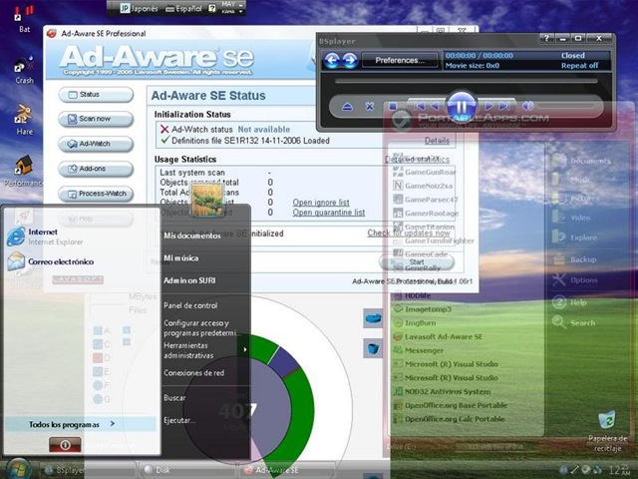Open the language bar options dropdown
This screenshot has width=638, height=479.
tap(240, 11)
